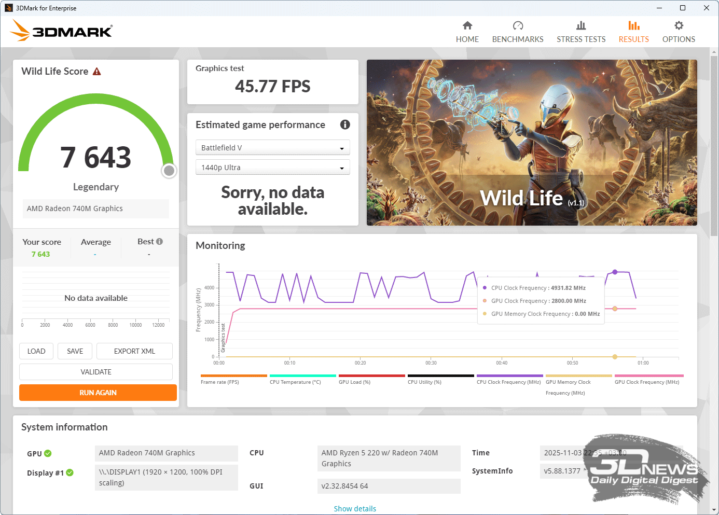The width and height of the screenshot is (719, 515).
Task: Click the score gauge end knob
Action: coord(169,171)
